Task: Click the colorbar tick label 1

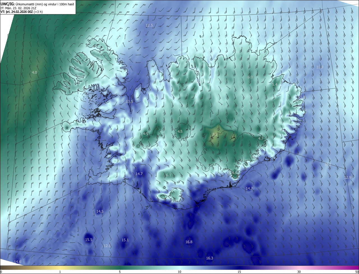Action: (60, 272)
